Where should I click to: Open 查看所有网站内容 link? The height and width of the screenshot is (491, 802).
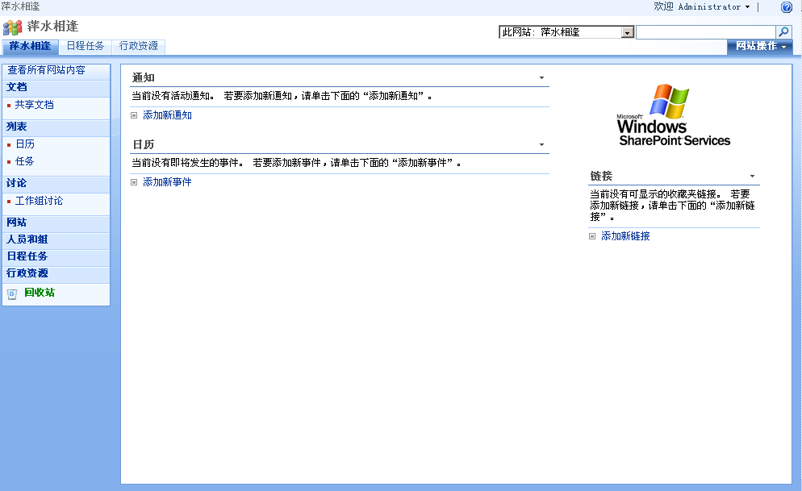(46, 70)
